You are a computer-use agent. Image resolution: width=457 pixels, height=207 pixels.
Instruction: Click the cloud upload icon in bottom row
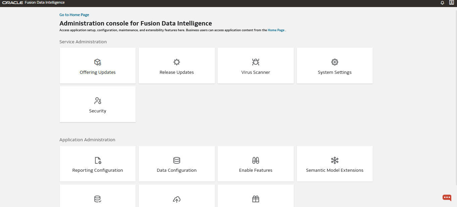pyautogui.click(x=177, y=199)
